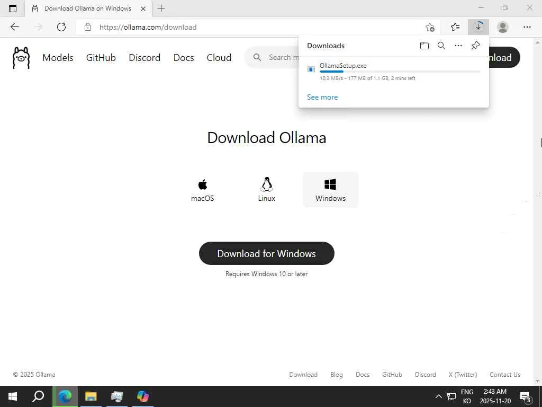Open the Docs nav item

pyautogui.click(x=184, y=57)
